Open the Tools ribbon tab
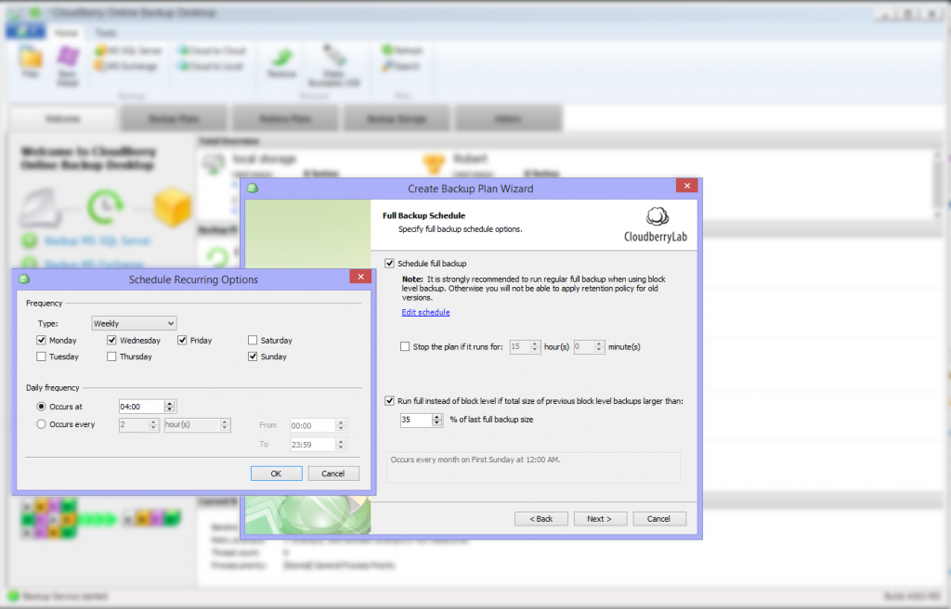 click(105, 32)
